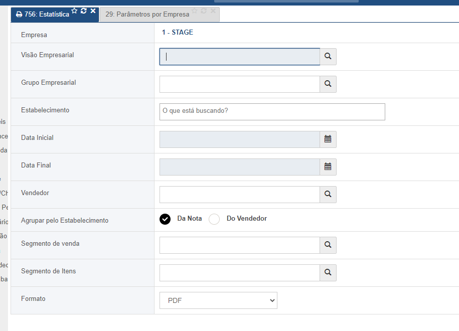Image resolution: width=459 pixels, height=331 pixels.
Task: Click the 'Agrupar pelo Estabelecimento' label
Action: click(65, 220)
